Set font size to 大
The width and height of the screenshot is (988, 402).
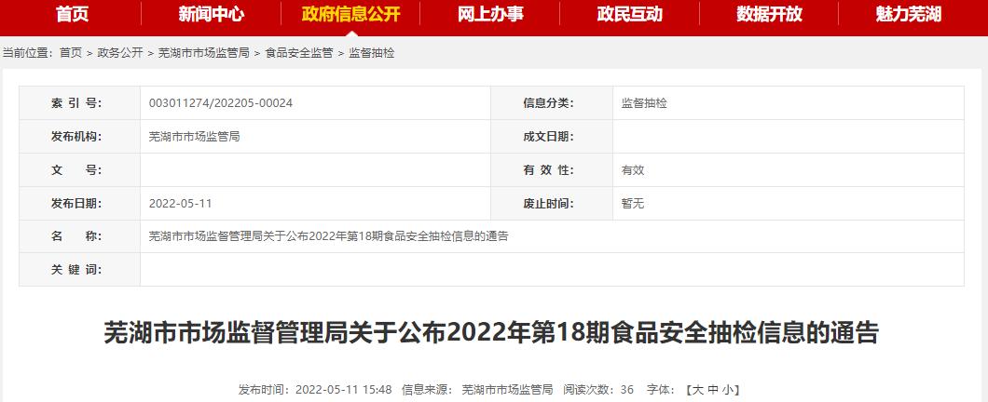click(x=695, y=389)
